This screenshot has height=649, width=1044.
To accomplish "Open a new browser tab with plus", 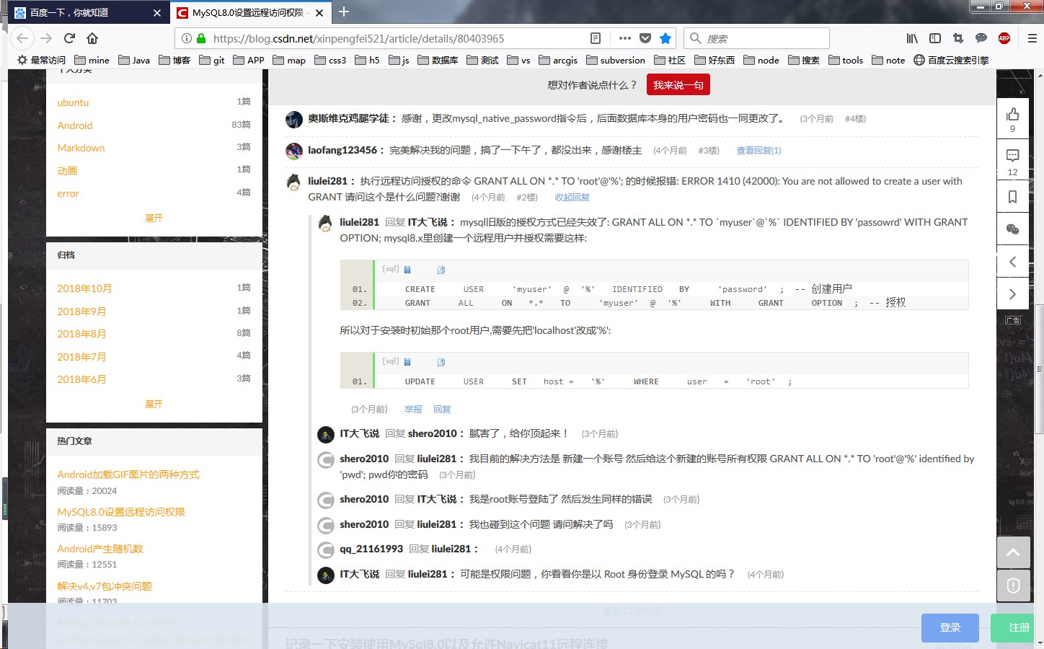I will coord(344,12).
